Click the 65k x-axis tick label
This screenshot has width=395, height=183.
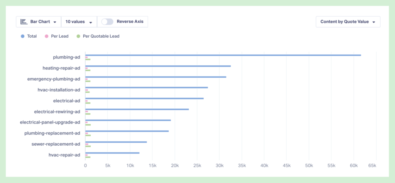(372, 166)
